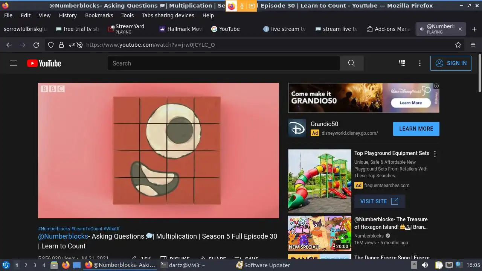Click the Numberblocks channel name in suggestions
482x271 pixels.
click(x=369, y=236)
